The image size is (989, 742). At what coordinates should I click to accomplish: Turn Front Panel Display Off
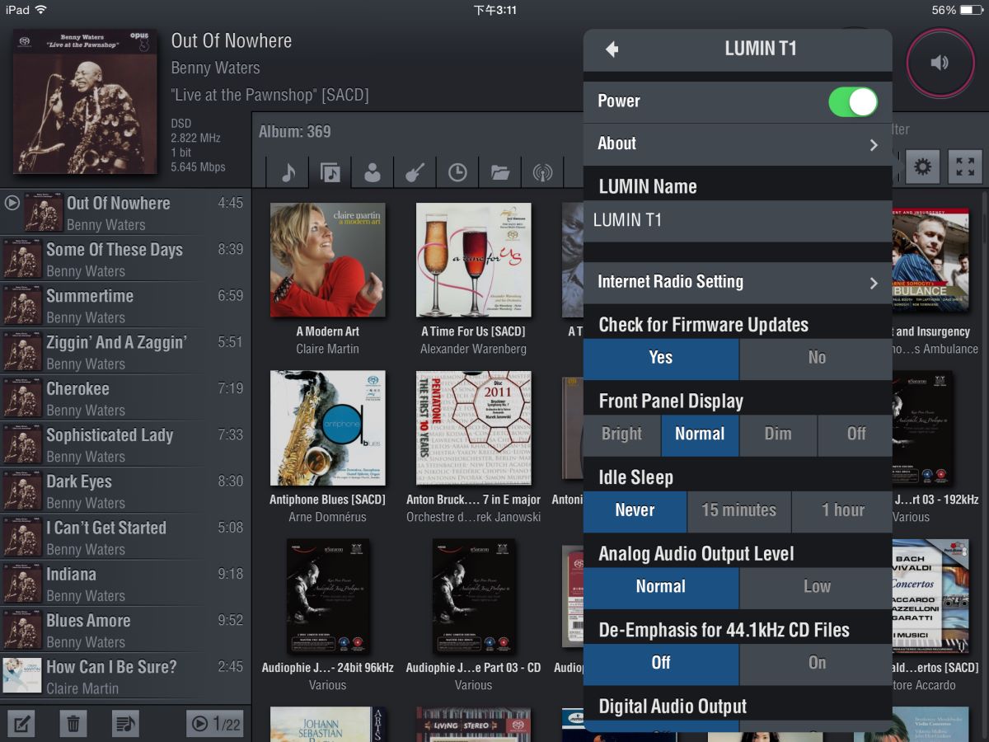[856, 434]
